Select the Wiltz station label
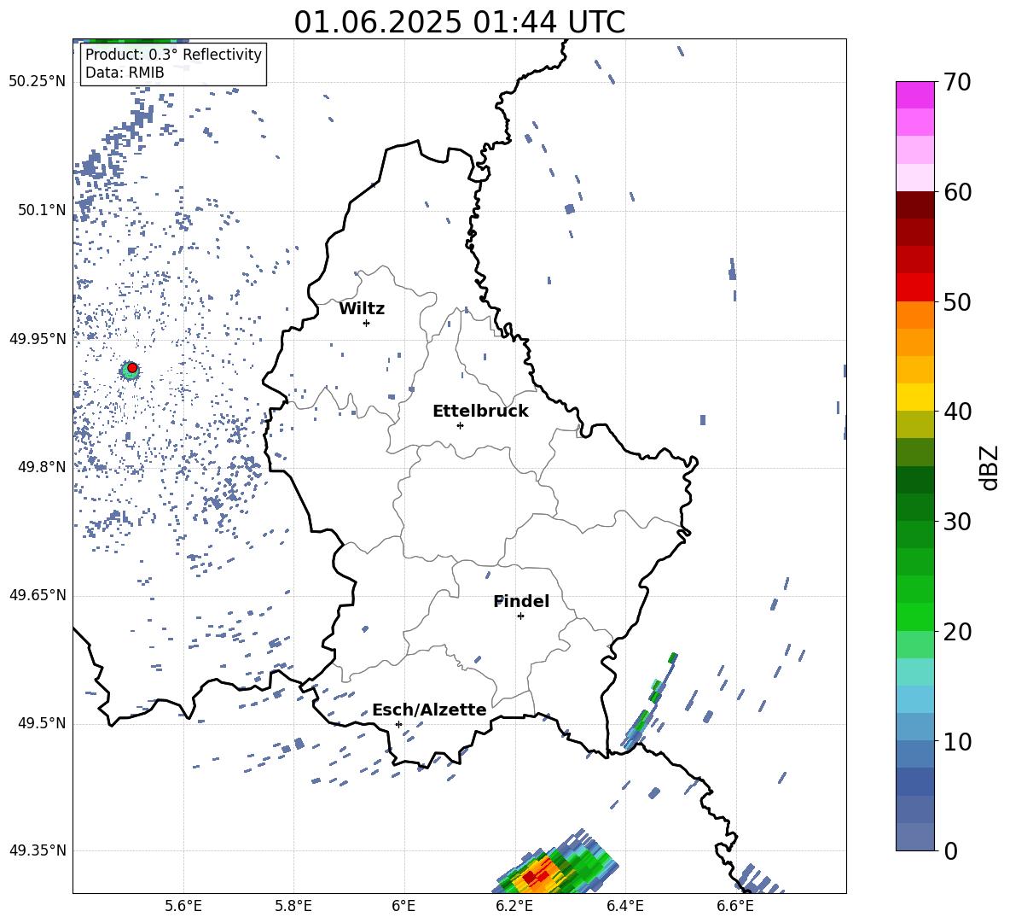This screenshot has width=1010, height=923. tap(362, 309)
